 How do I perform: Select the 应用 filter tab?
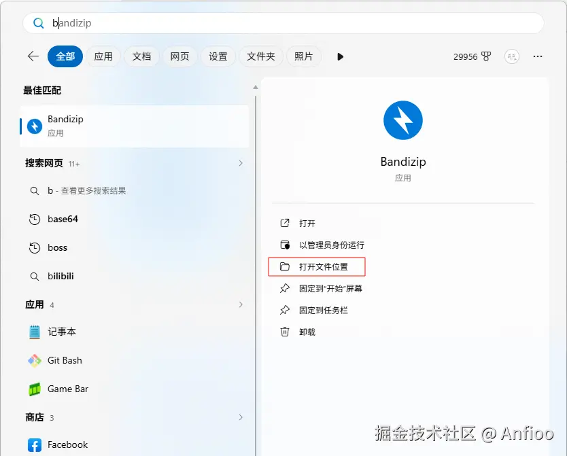pos(103,56)
